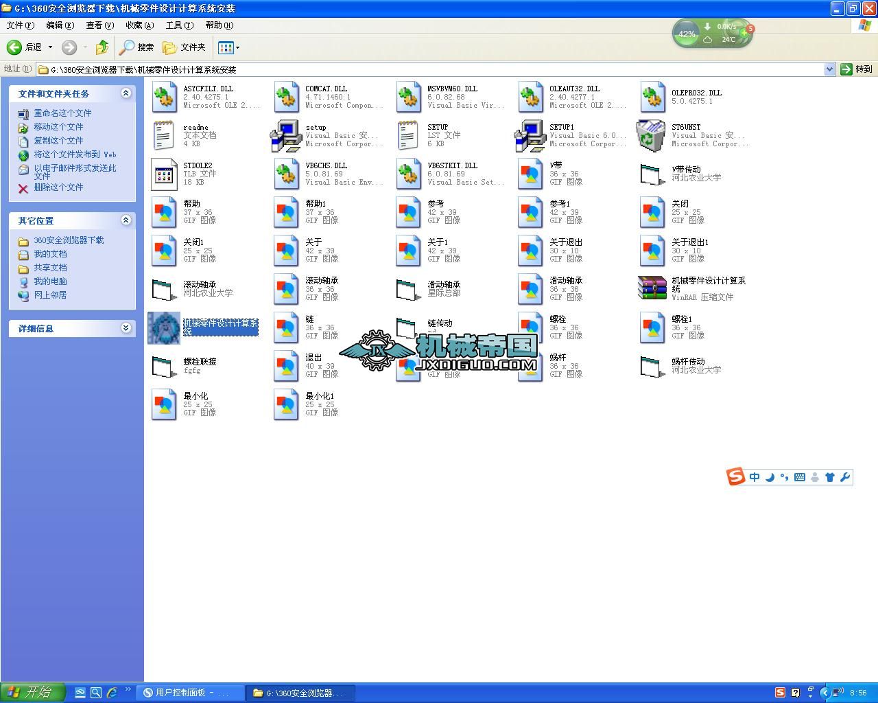This screenshot has height=703, width=878.
Task: Toggle Sogou Chinese/English punctuation mode
Action: point(784,477)
